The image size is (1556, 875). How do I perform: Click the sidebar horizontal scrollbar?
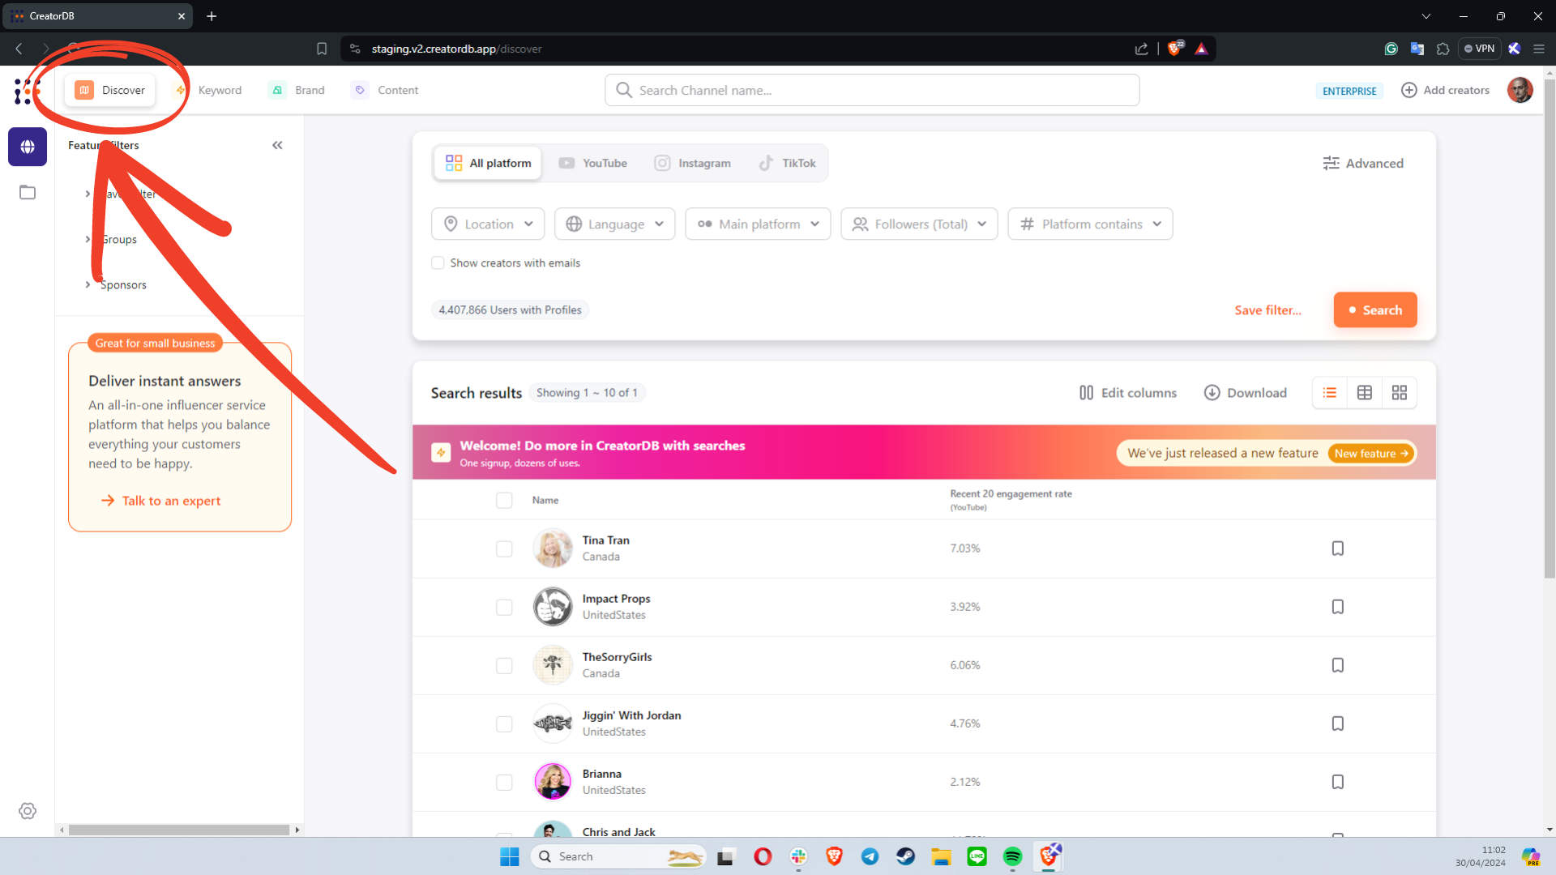click(x=179, y=830)
